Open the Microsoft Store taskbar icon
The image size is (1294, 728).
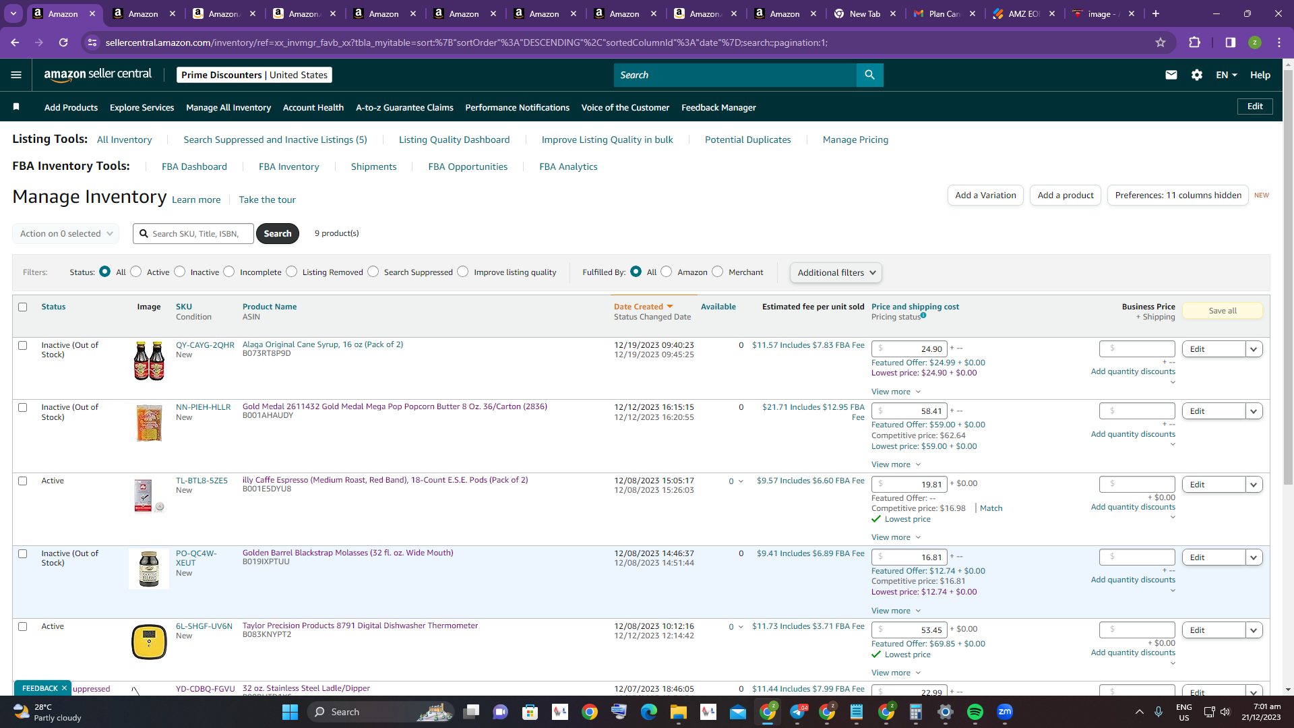[530, 712]
